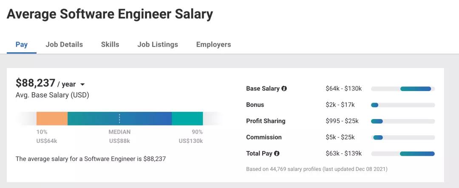
Task: Go to the Job Listings tab
Action: [x=158, y=44]
